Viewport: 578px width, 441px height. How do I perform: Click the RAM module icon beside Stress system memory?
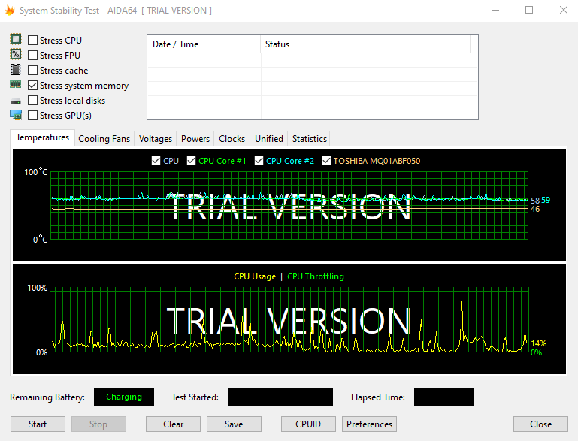[x=16, y=84]
